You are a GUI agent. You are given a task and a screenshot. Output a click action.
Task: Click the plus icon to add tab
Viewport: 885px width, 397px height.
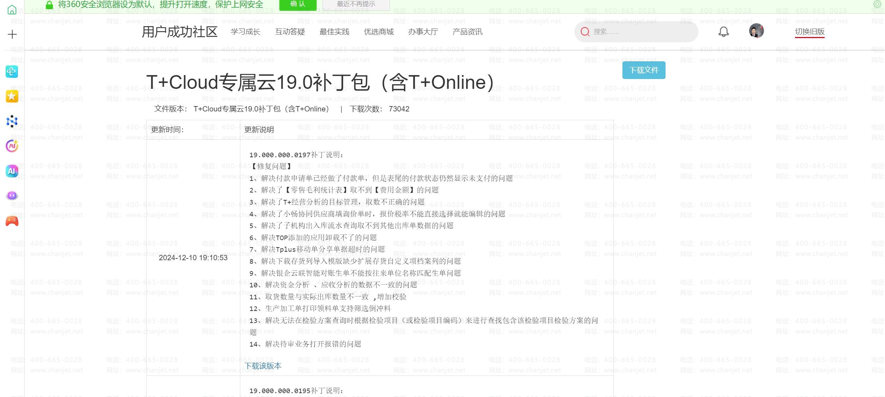[x=12, y=34]
